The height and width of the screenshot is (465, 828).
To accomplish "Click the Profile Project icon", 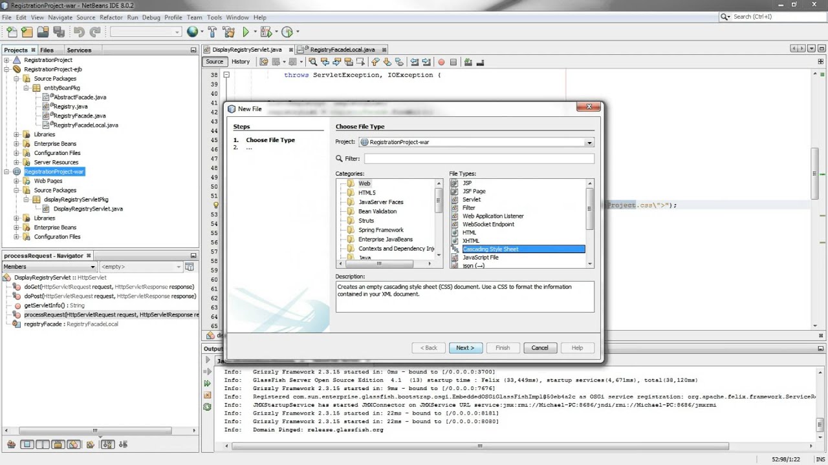I will [287, 31].
